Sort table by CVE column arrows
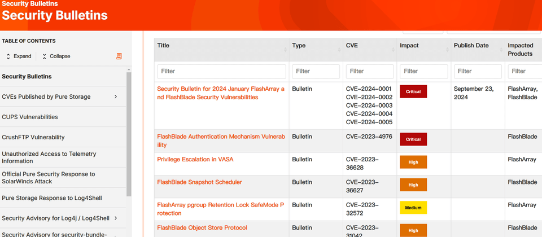Viewport: 542px width, 237px height. pyautogui.click(x=394, y=50)
